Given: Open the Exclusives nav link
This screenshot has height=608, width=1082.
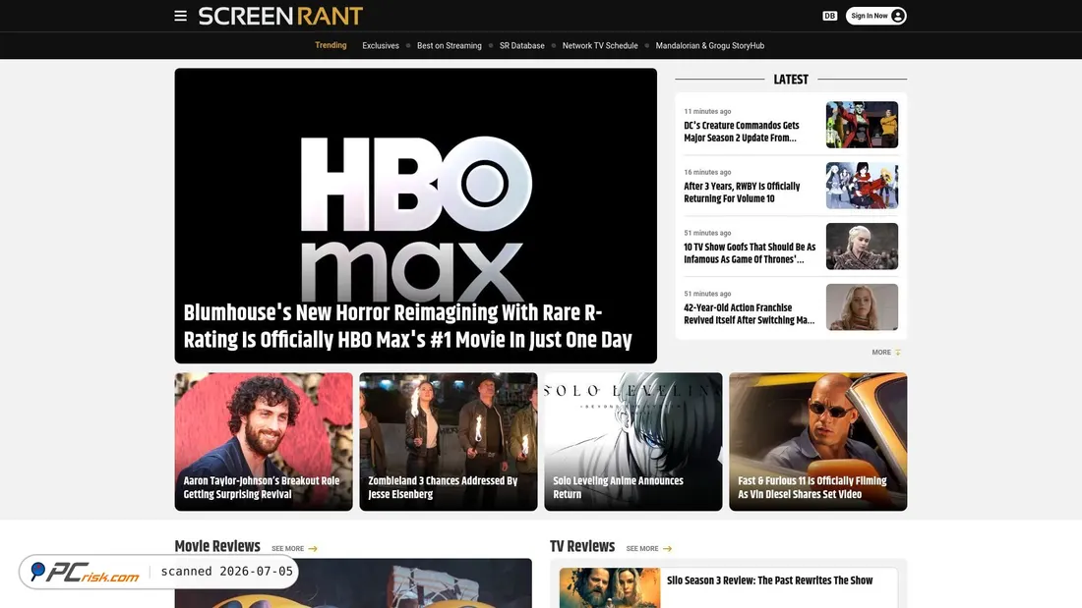Looking at the screenshot, I should coord(381,46).
